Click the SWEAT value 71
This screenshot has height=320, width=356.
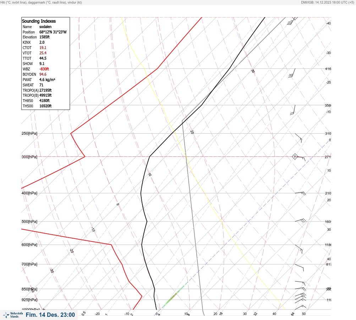[41, 85]
